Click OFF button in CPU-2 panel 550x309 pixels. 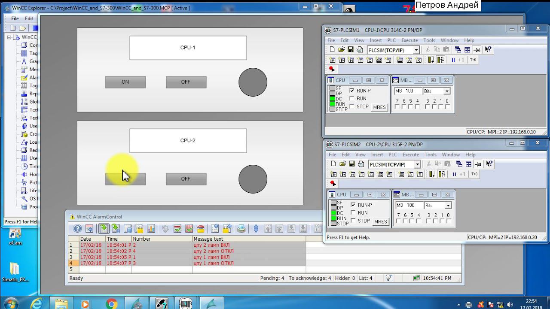[x=186, y=179]
